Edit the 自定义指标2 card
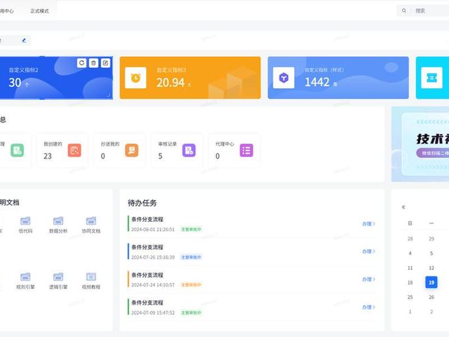The height and width of the screenshot is (337, 449). pos(106,63)
